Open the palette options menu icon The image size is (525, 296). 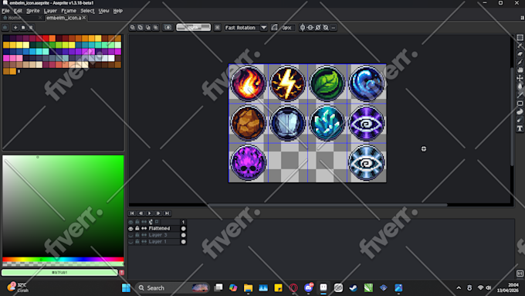coord(30,27)
